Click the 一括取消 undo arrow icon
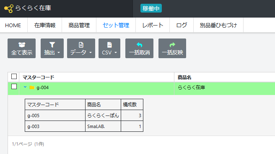 (x=140, y=45)
